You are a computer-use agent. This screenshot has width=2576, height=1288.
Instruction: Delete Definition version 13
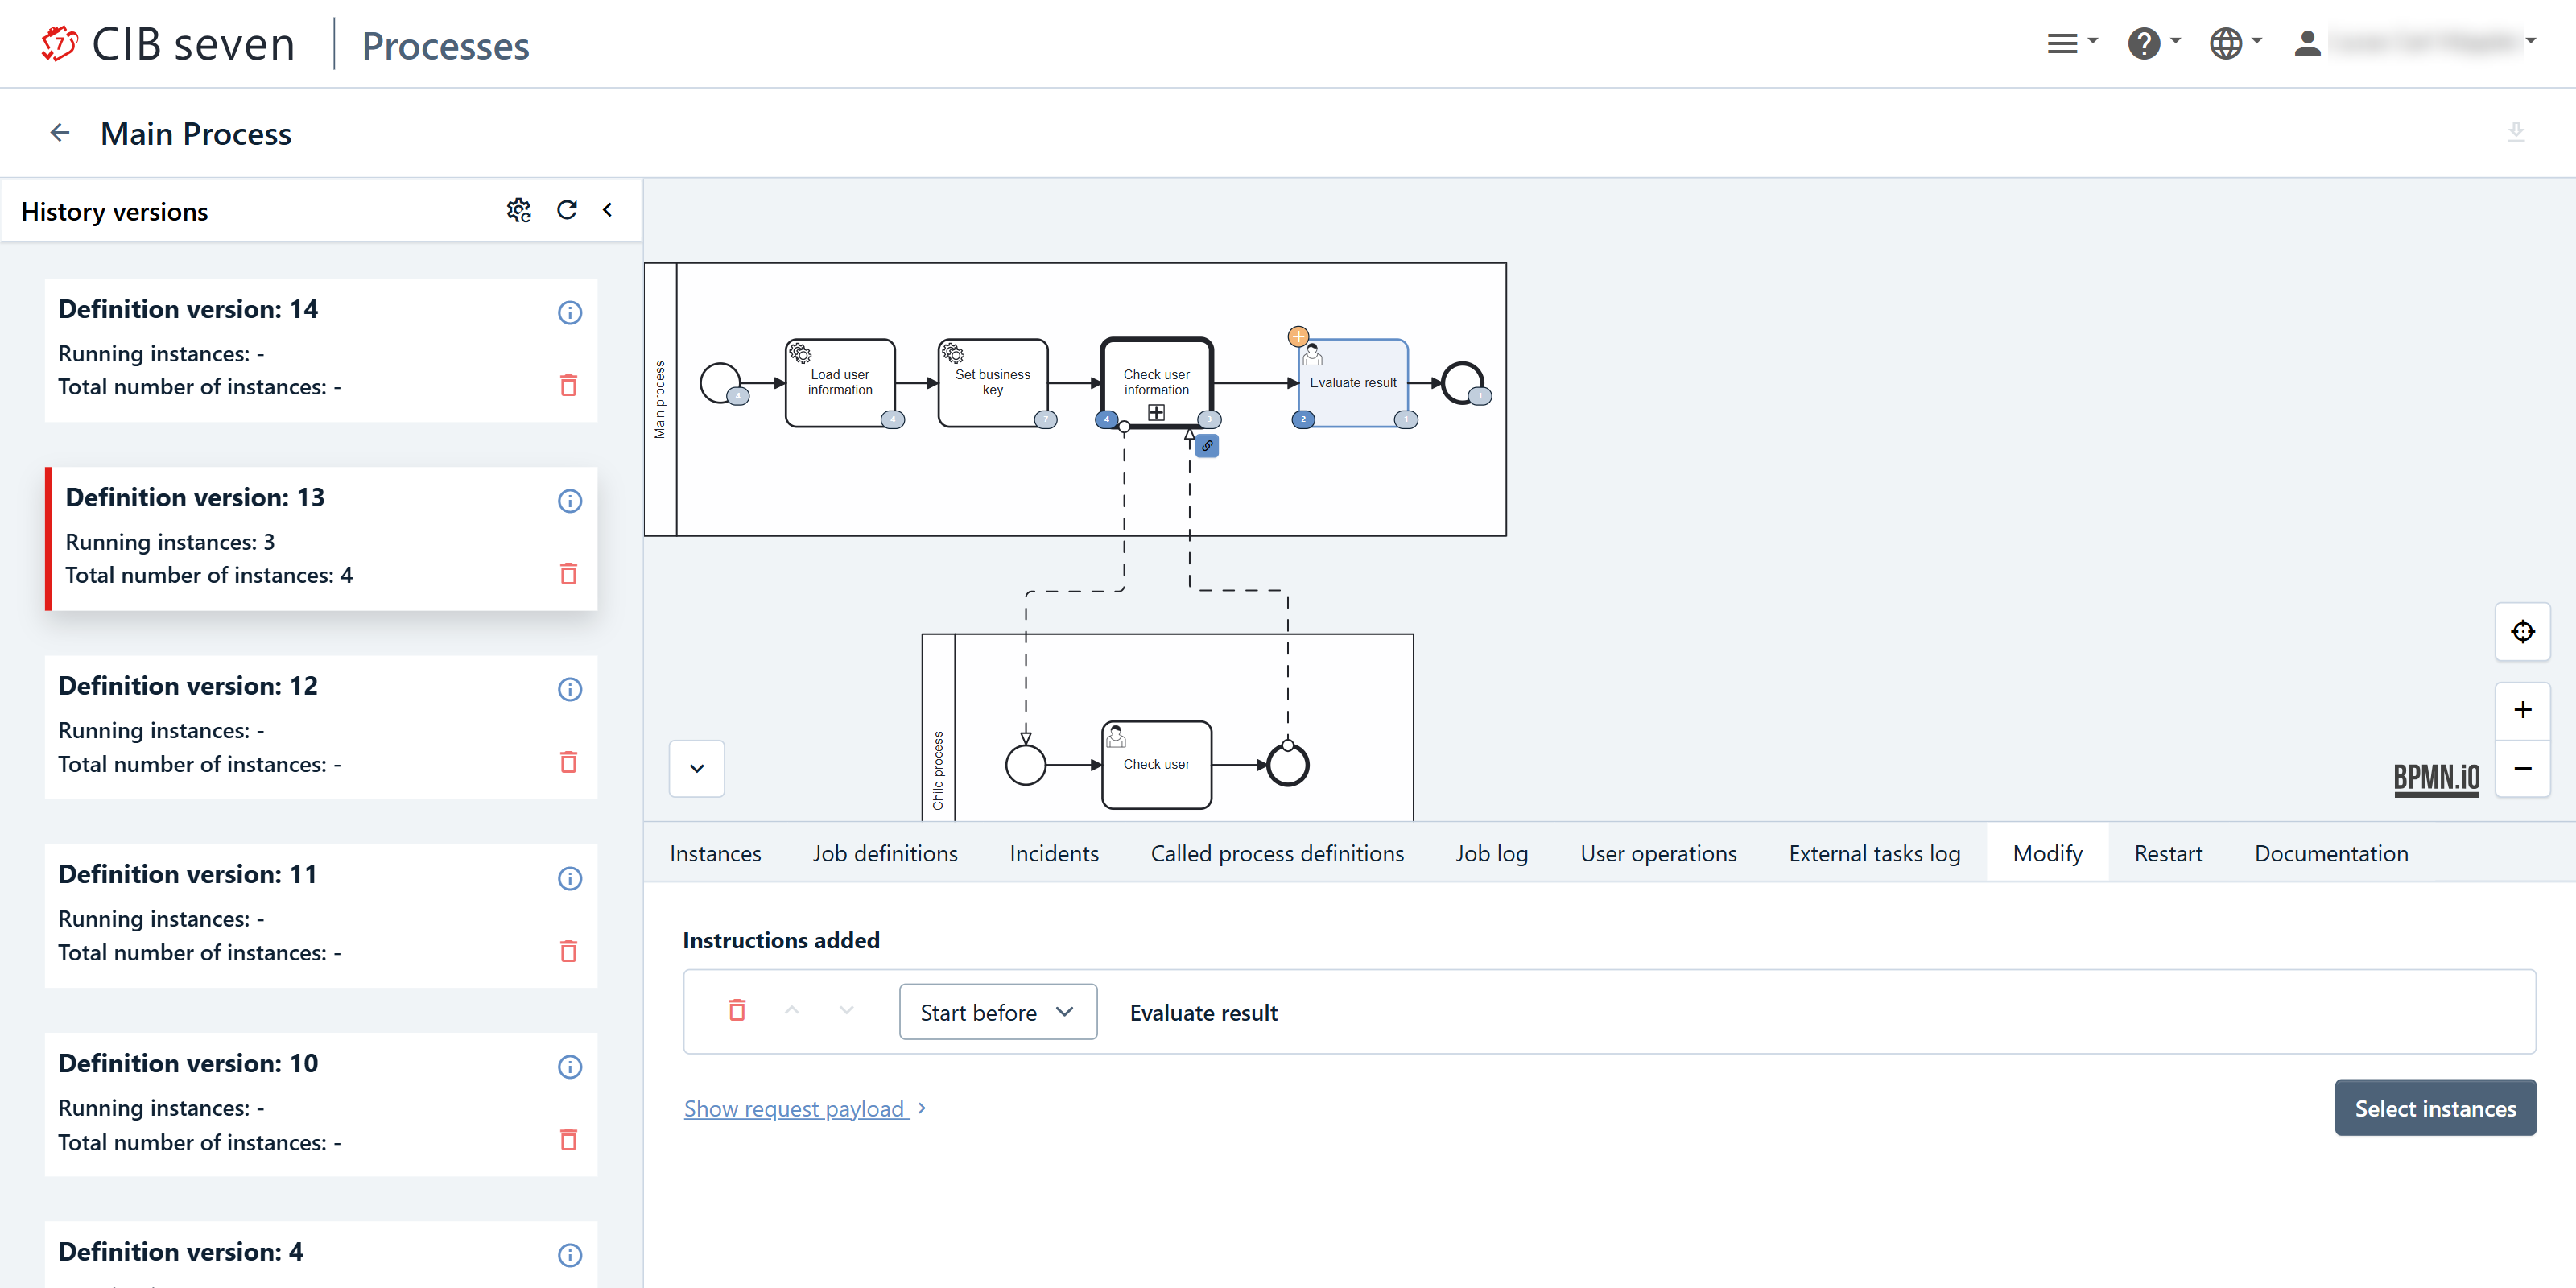click(x=568, y=574)
